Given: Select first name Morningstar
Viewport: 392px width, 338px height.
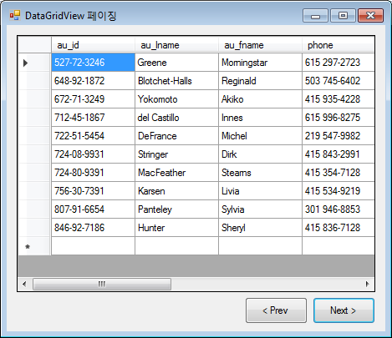Looking at the screenshot, I should (260, 63).
